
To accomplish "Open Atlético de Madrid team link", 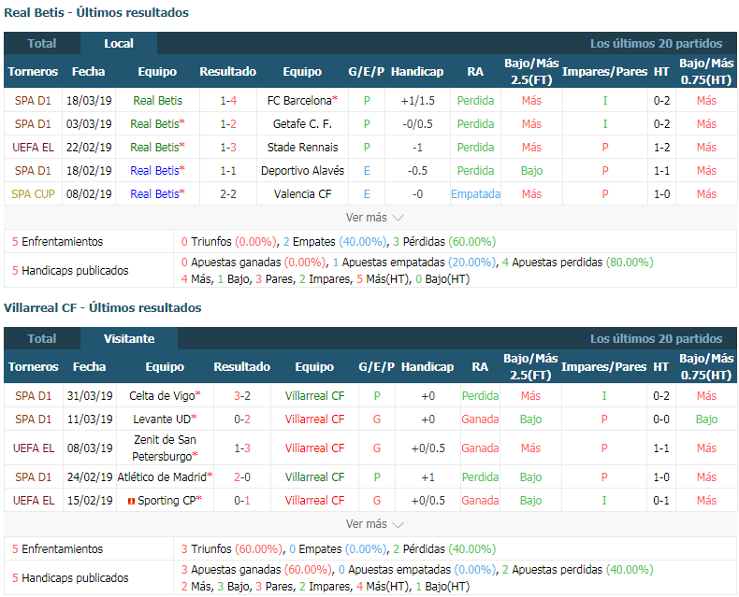I will (162, 476).
